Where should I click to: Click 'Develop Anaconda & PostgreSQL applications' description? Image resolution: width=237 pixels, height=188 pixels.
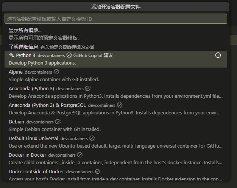pos(115,112)
